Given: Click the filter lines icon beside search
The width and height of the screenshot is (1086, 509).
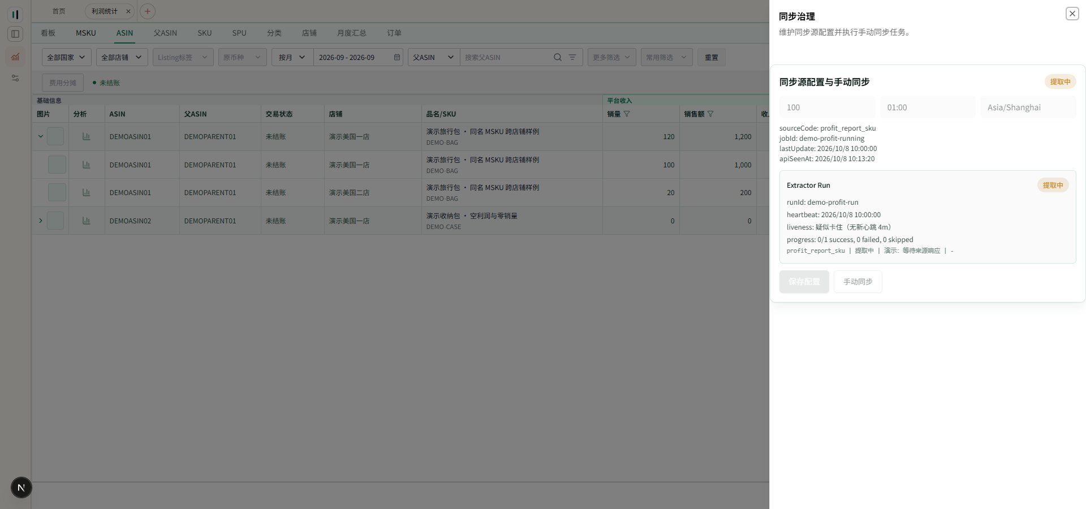Looking at the screenshot, I should point(572,57).
